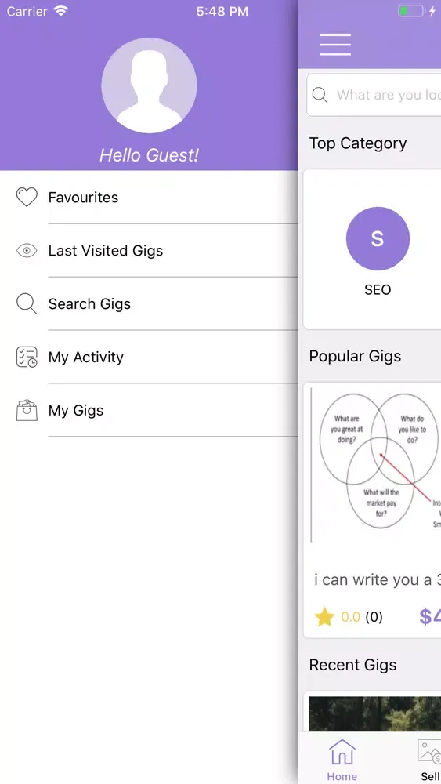Tap the yellow star rating on the popular gig
Screen dimensions: 441x784
(x=324, y=617)
